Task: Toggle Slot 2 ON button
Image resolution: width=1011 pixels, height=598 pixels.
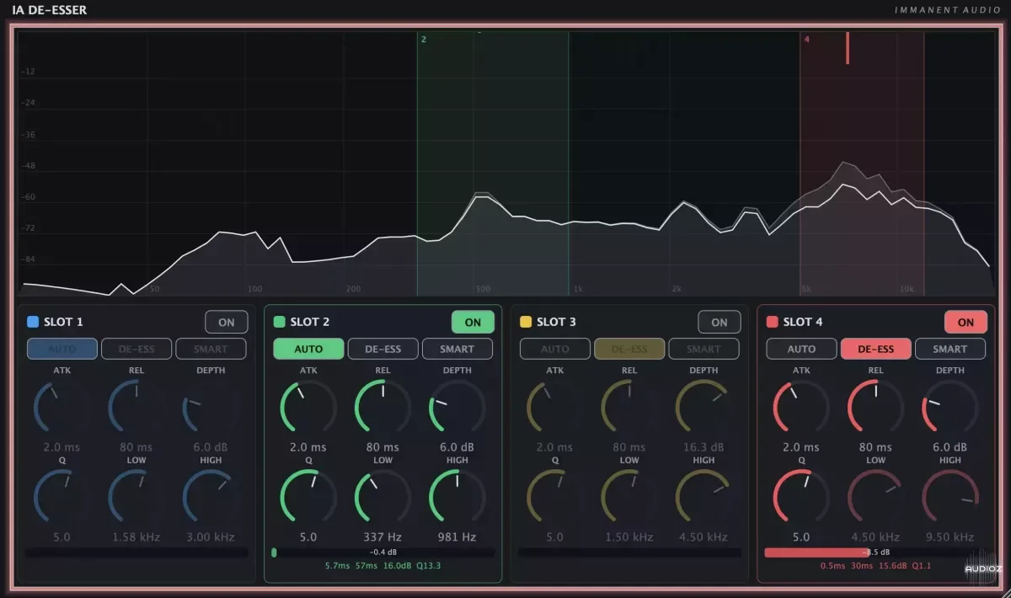Action: tap(473, 322)
